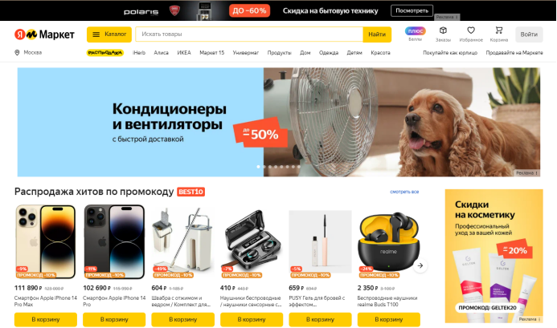This screenshot has width=557, height=328.
Task: Open the Продукты category
Action: 279,53
